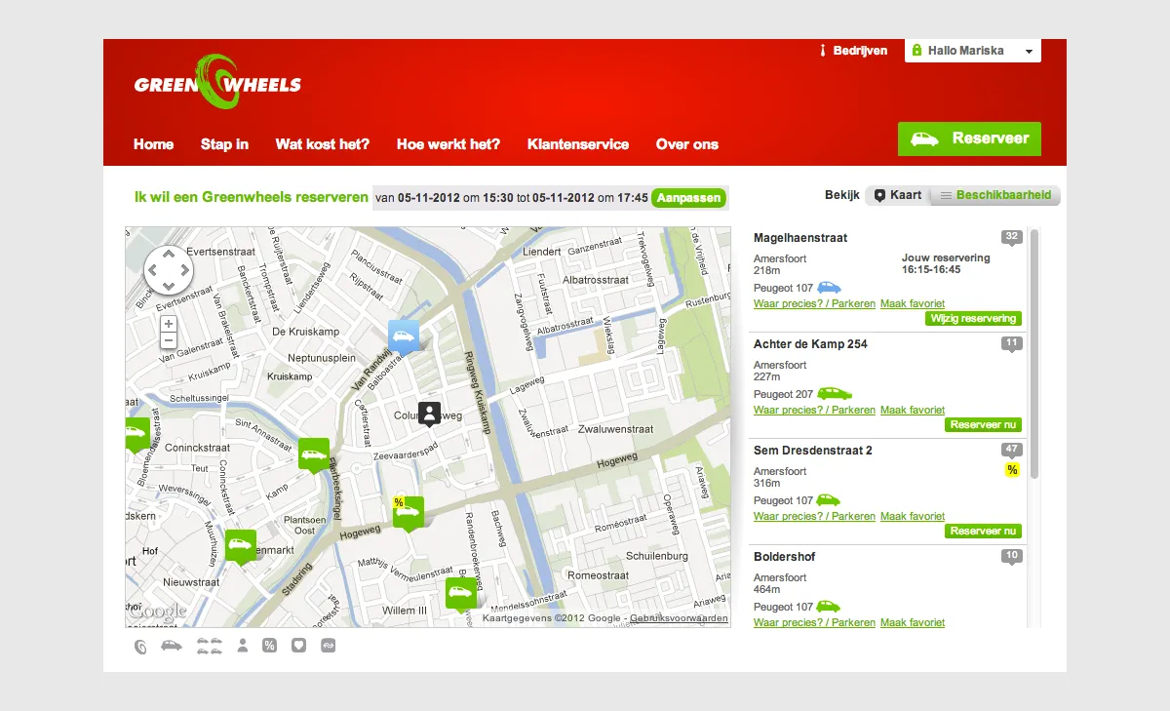Image resolution: width=1170 pixels, height=711 pixels.
Task: Select the green car marker near Mendelssohnstraat
Action: click(x=461, y=594)
